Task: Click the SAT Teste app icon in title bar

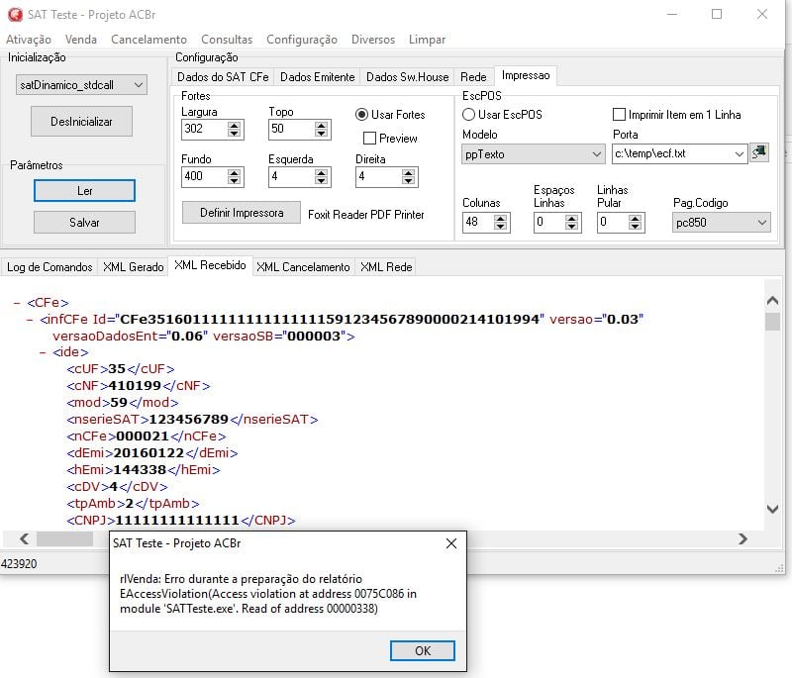Action: tap(15, 15)
